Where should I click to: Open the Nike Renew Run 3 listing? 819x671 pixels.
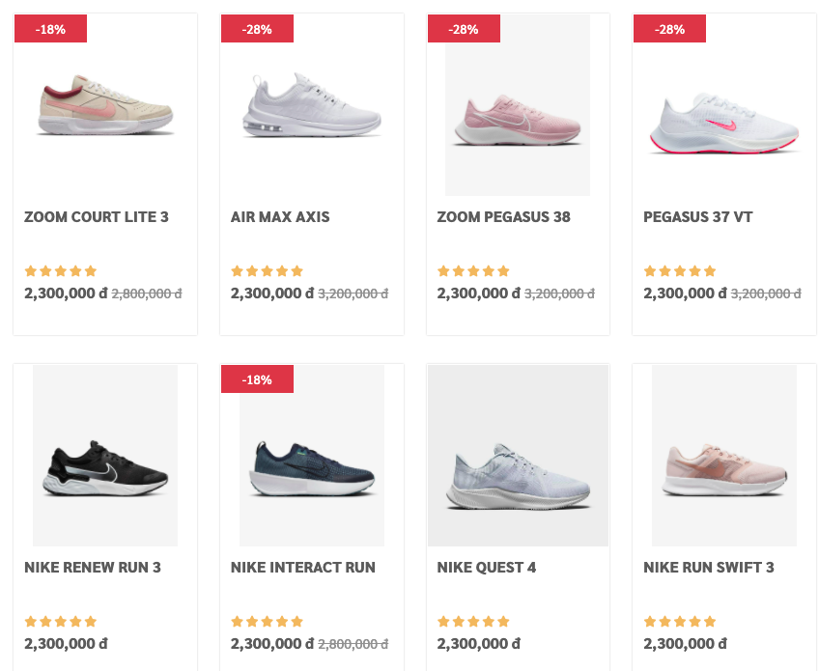[x=92, y=568]
